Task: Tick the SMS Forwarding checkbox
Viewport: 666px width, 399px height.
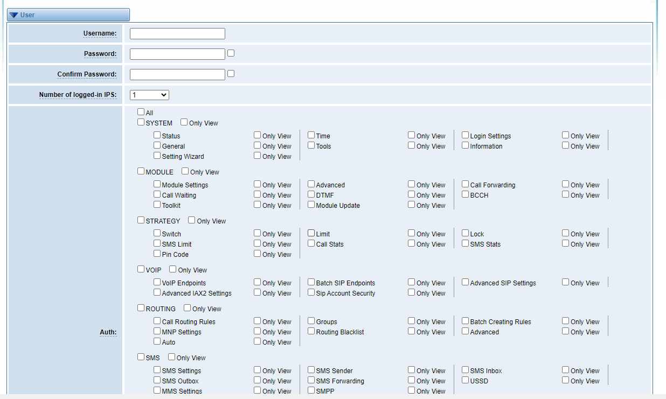Action: pos(311,380)
